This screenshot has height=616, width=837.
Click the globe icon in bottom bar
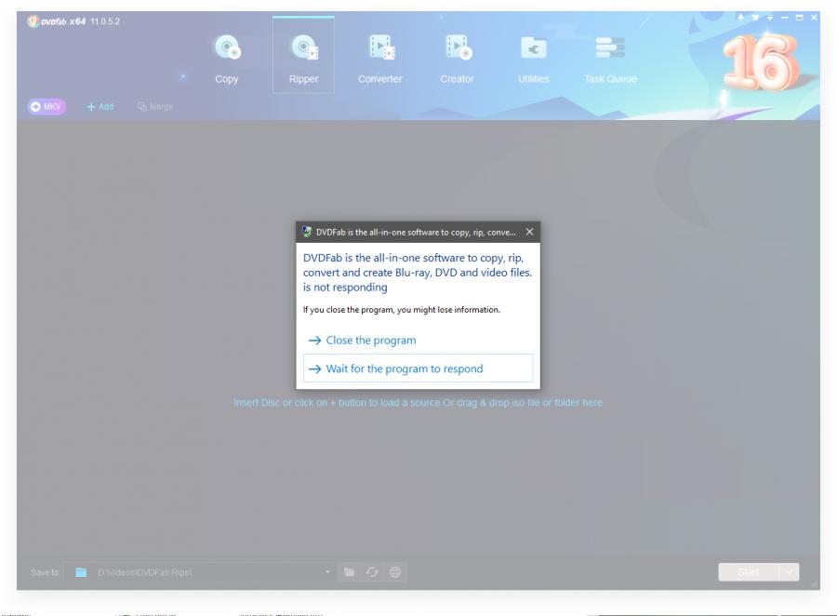pyautogui.click(x=395, y=572)
